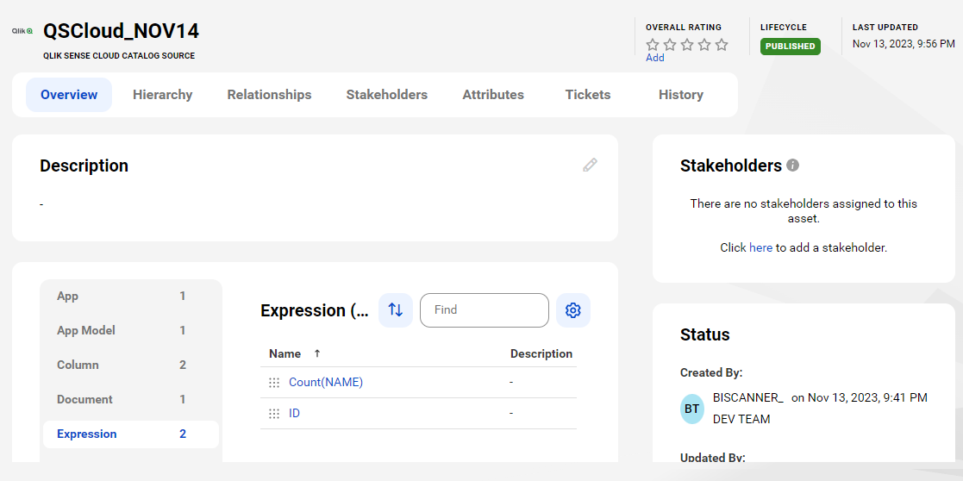View the Tickets tab

(x=588, y=95)
